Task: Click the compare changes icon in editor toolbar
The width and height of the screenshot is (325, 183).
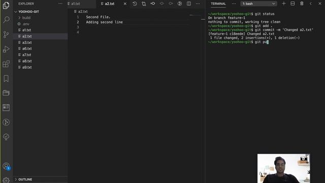Action: 144,4
